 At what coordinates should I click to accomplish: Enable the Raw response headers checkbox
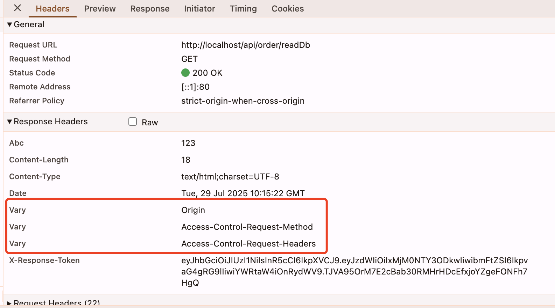click(x=133, y=122)
